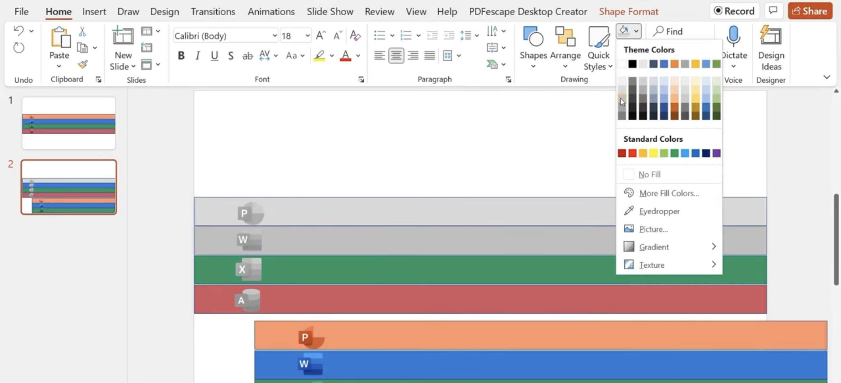
Task: Click the Record button
Action: click(734, 11)
